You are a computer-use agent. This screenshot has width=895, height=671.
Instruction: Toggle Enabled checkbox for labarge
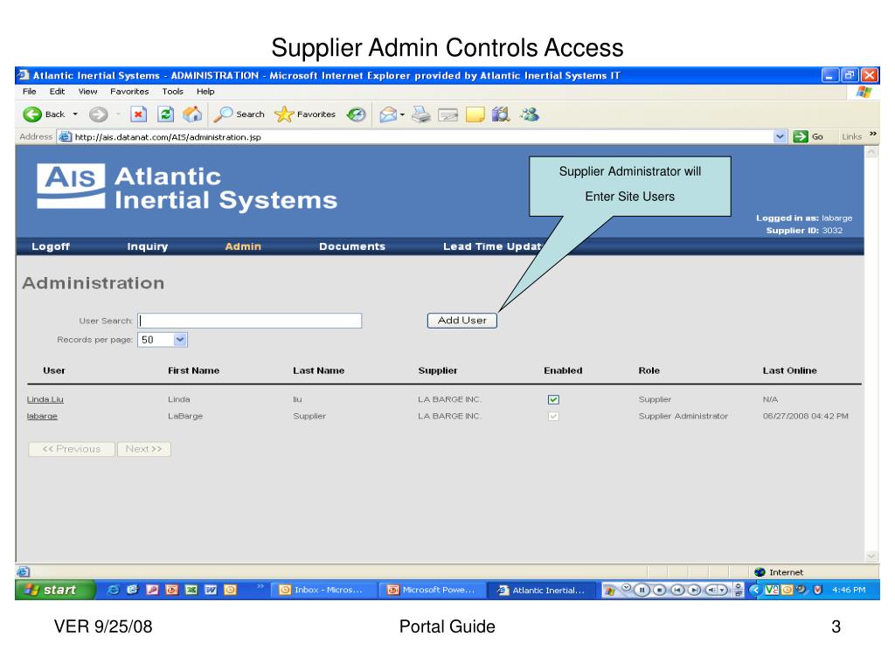point(553,416)
